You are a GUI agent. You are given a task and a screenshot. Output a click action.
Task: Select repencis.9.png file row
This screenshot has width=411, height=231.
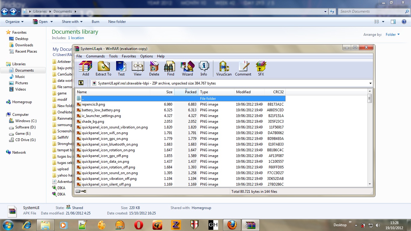(x=180, y=104)
